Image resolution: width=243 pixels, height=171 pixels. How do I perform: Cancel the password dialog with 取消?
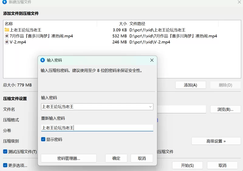(142, 158)
